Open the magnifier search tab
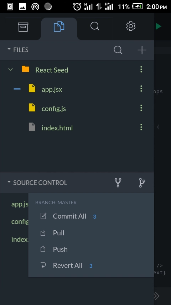Image resolution: width=171 pixels, height=305 pixels. [x=95, y=26]
